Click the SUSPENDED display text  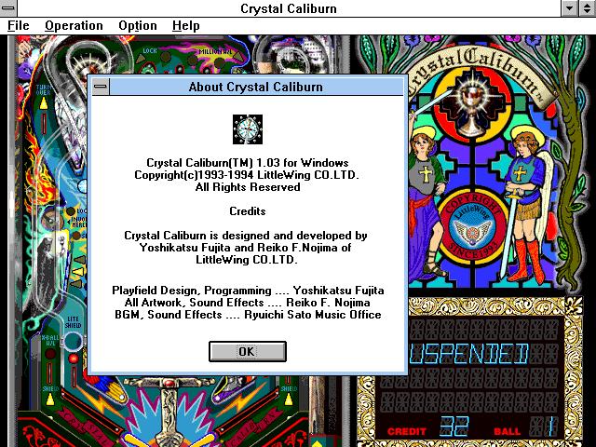469,354
